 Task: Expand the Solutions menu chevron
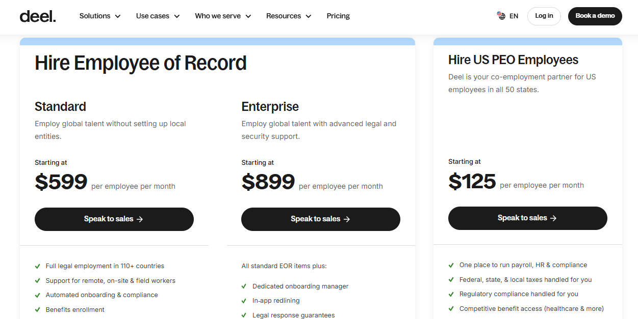point(118,16)
